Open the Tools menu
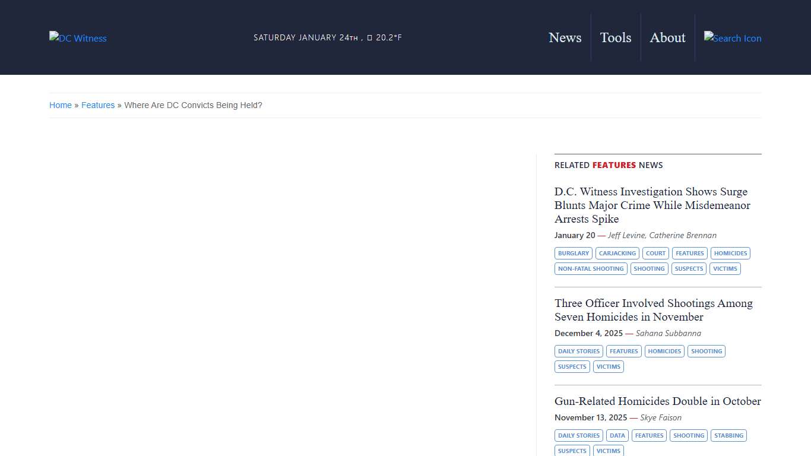This screenshot has height=456, width=811. [x=615, y=37]
